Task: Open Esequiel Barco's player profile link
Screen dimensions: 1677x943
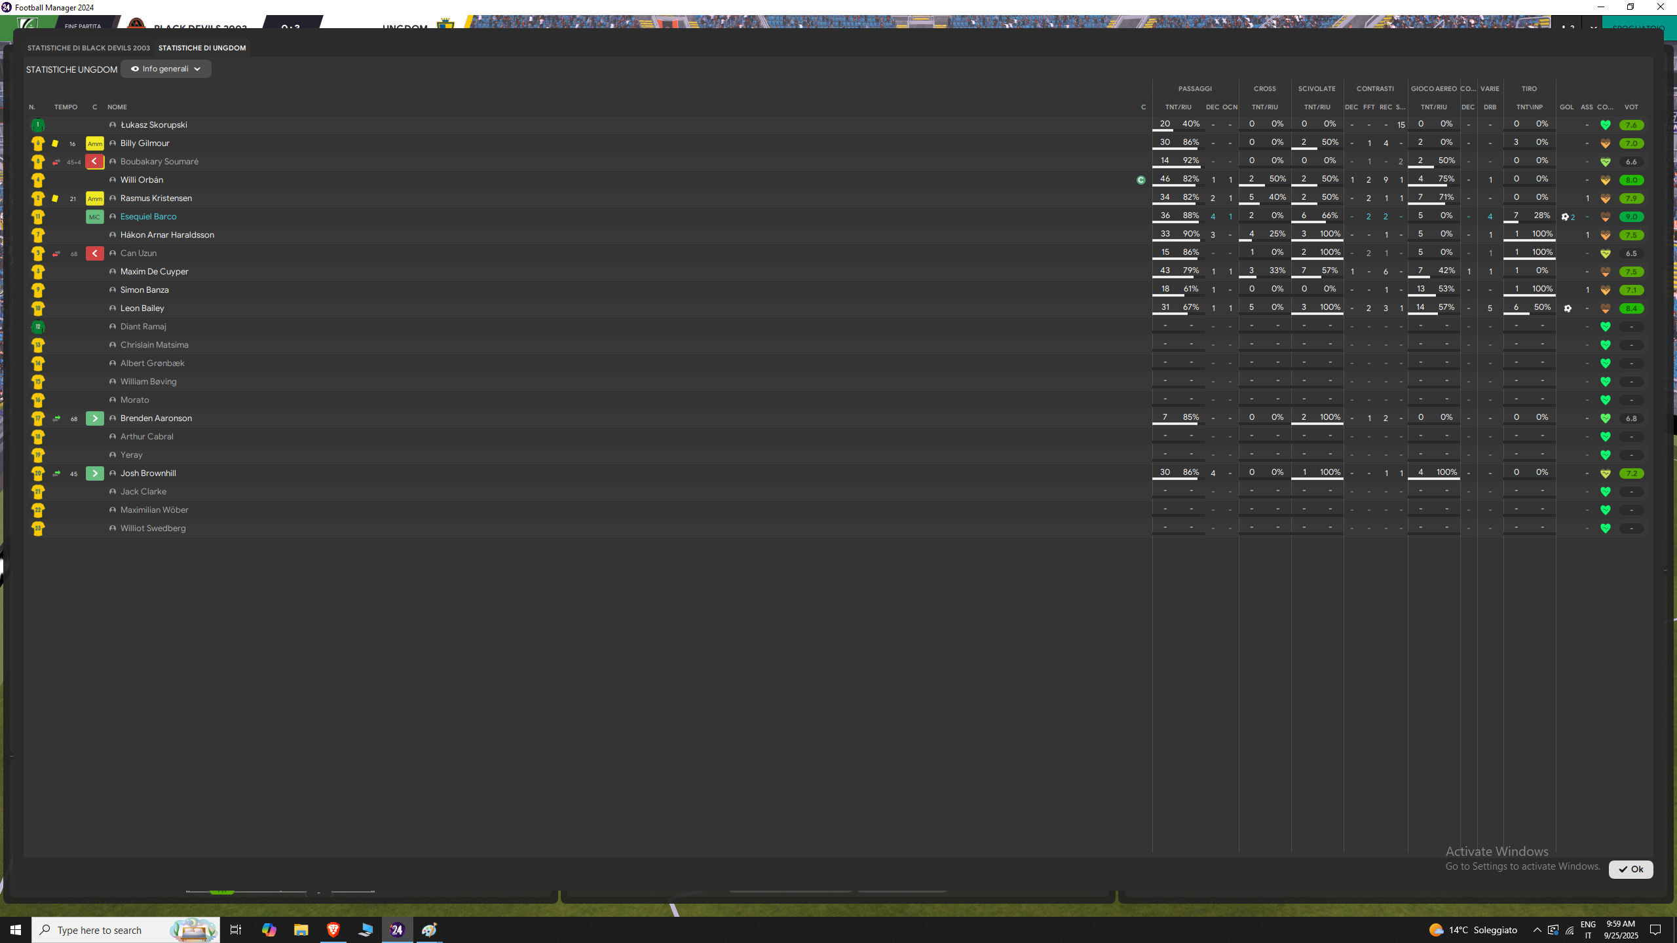Action: point(148,217)
